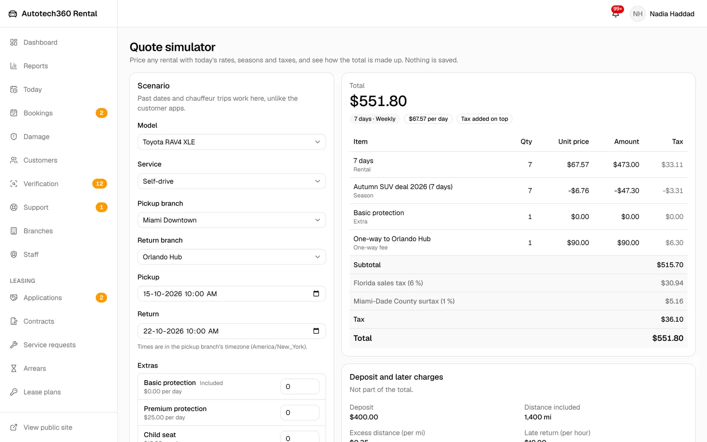Viewport: 707px width, 442px height.
Task: Expand the Return branch dropdown
Action: tap(232, 257)
